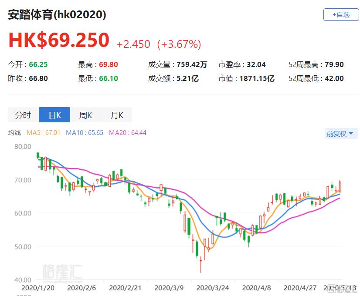Click x-axis date 2020/1/20
360x296 pixels.
[38, 288]
